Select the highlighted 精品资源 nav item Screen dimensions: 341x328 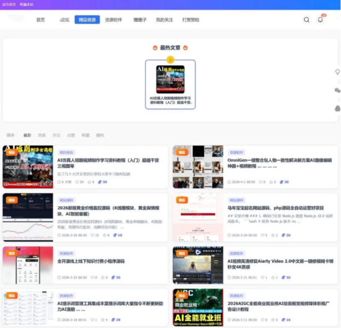(87, 20)
